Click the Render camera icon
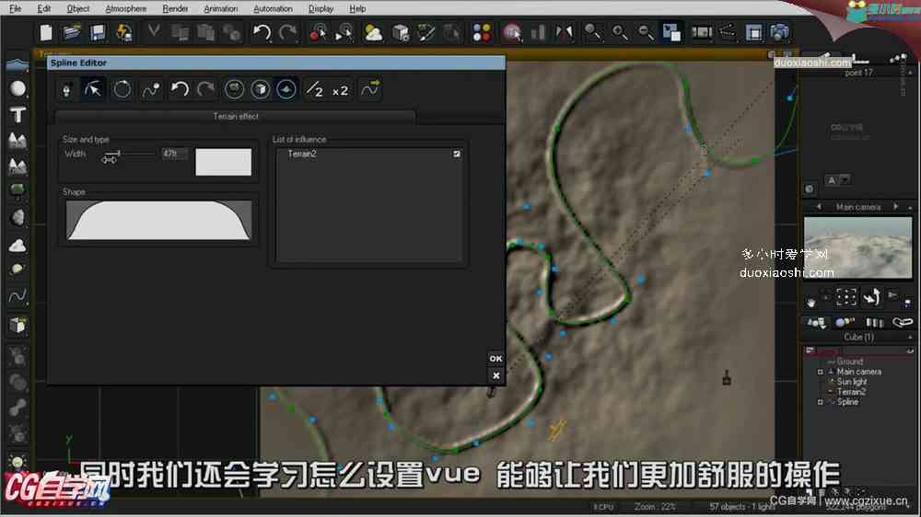 pos(780,33)
